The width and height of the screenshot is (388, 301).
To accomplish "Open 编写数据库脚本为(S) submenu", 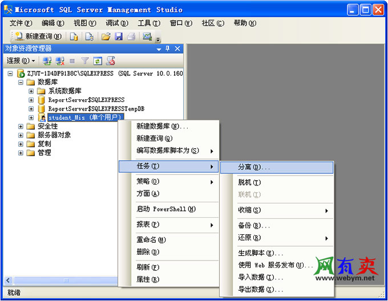I will click(x=169, y=150).
